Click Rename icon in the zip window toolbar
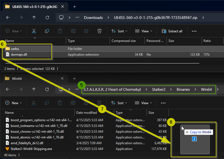 click(x=73, y=31)
